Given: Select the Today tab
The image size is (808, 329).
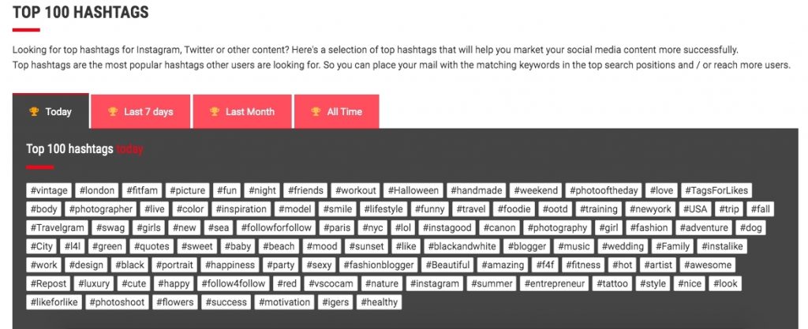Looking at the screenshot, I should click(x=50, y=111).
